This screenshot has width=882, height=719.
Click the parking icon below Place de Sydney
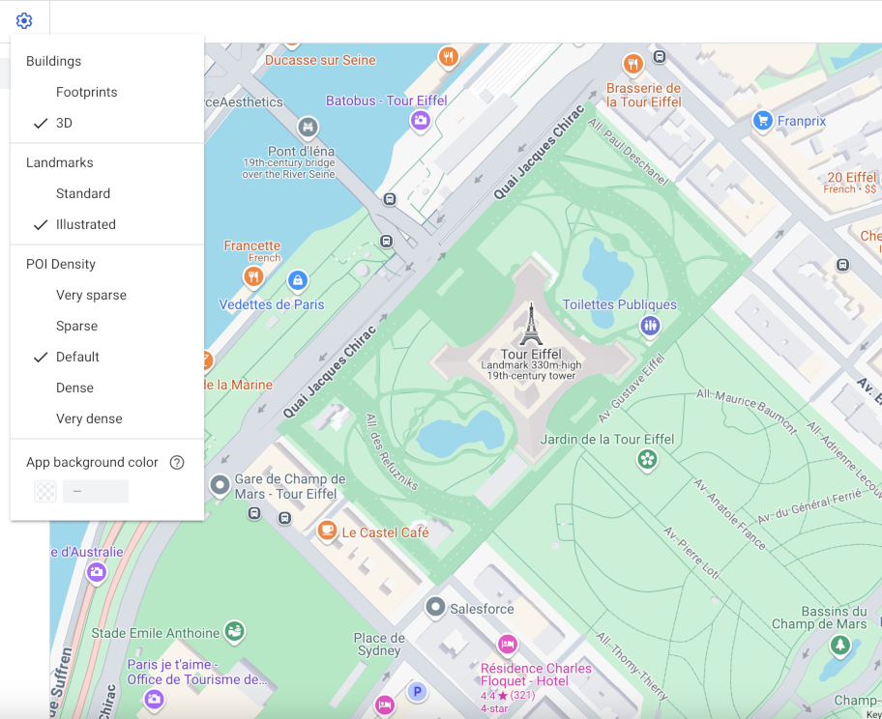418,692
